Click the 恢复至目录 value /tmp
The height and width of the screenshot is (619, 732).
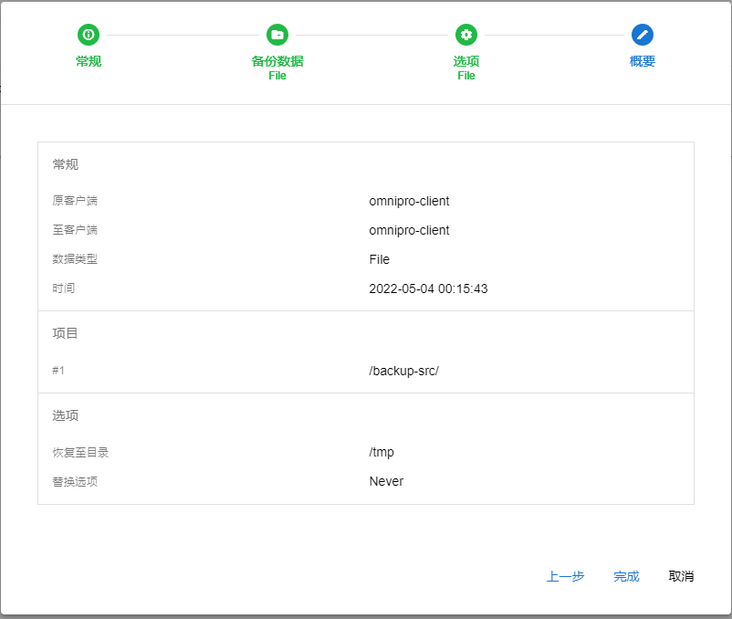pyautogui.click(x=382, y=452)
